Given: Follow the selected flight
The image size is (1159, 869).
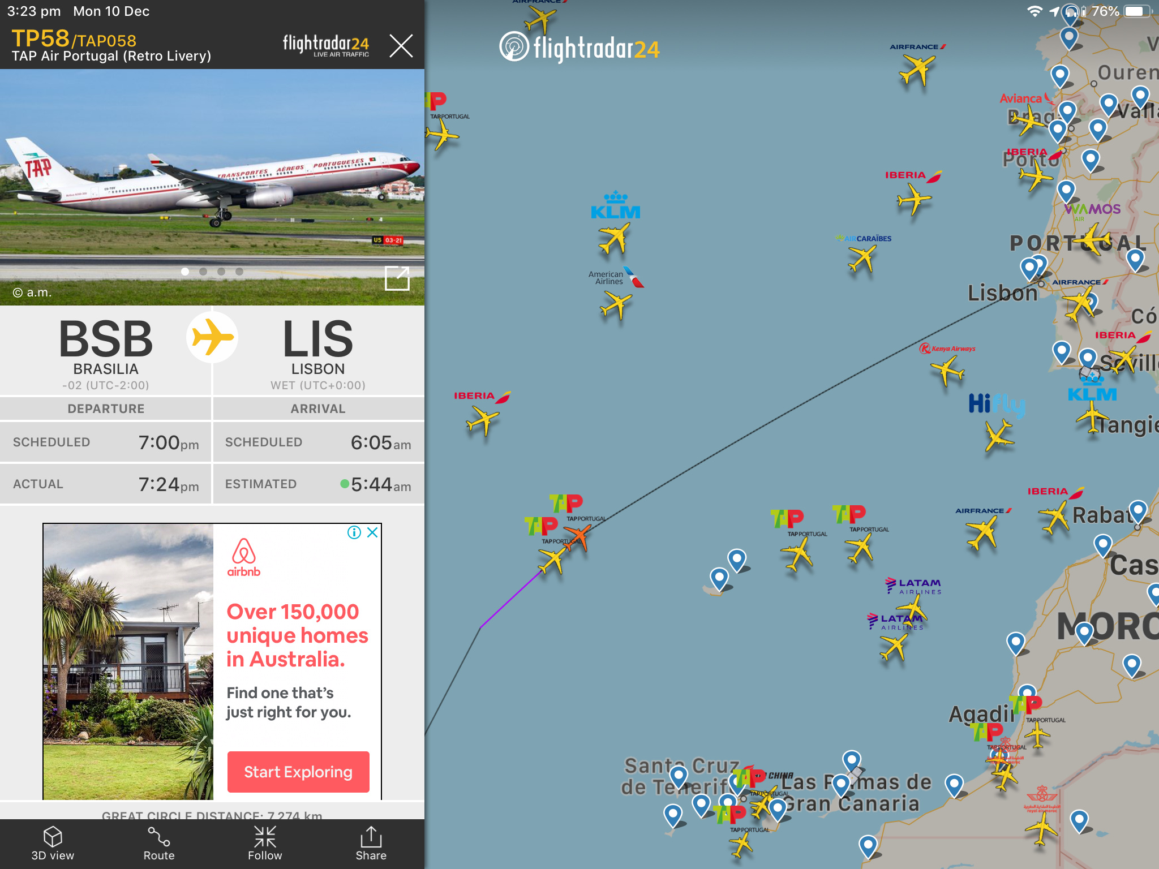Looking at the screenshot, I should pyautogui.click(x=265, y=843).
